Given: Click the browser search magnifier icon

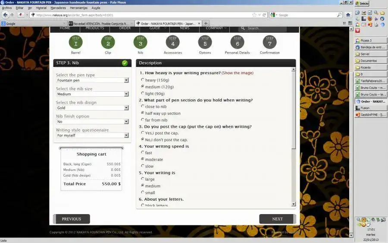Looking at the screenshot, I should [x=339, y=15].
